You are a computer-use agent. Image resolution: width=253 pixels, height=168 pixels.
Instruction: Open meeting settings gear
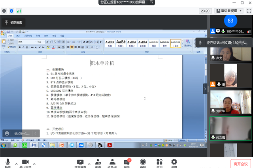[x=174, y=162]
